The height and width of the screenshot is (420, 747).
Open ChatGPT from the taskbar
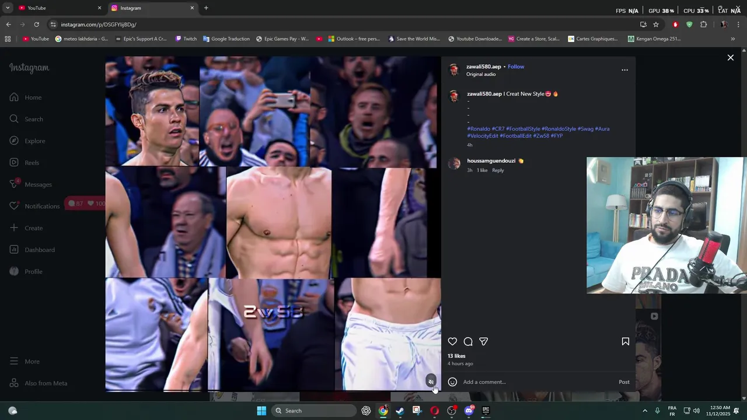coord(366,411)
